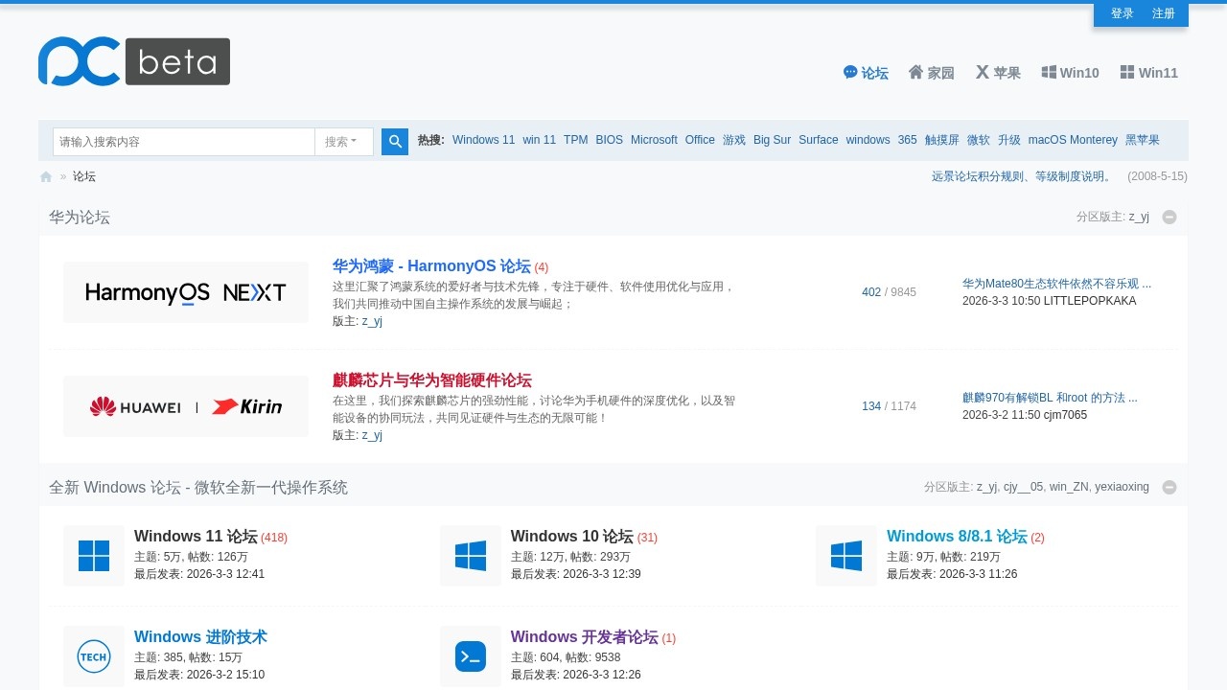Image resolution: width=1227 pixels, height=690 pixels.
Task: Collapse the 全新 Windows 论坛 section
Action: tap(1169, 488)
